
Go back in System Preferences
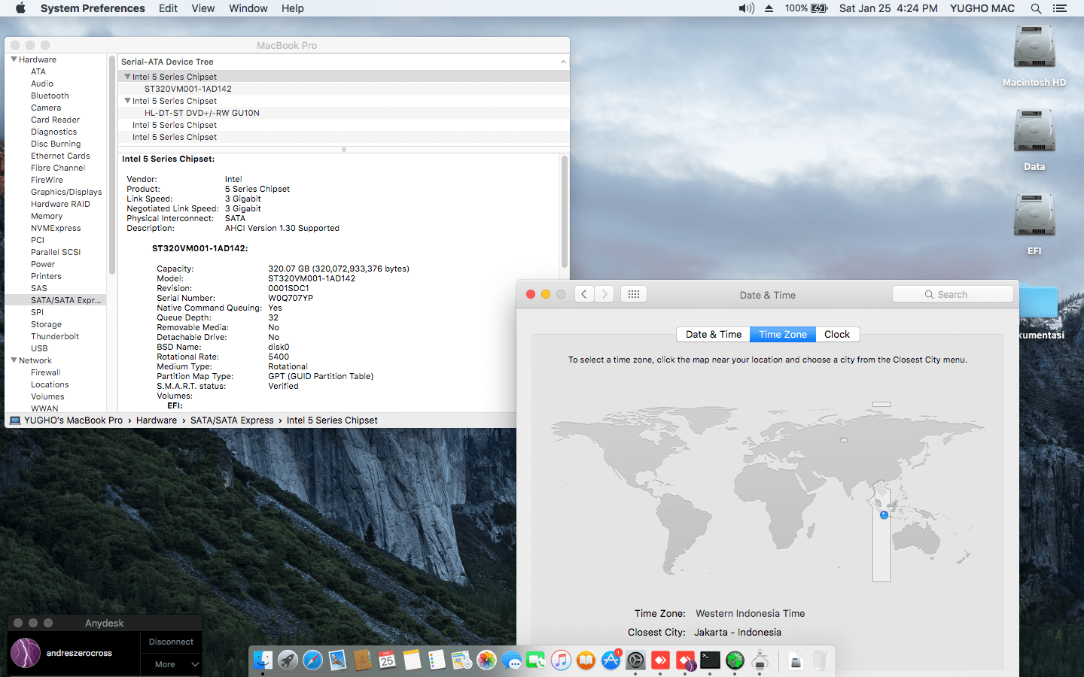pyautogui.click(x=584, y=294)
